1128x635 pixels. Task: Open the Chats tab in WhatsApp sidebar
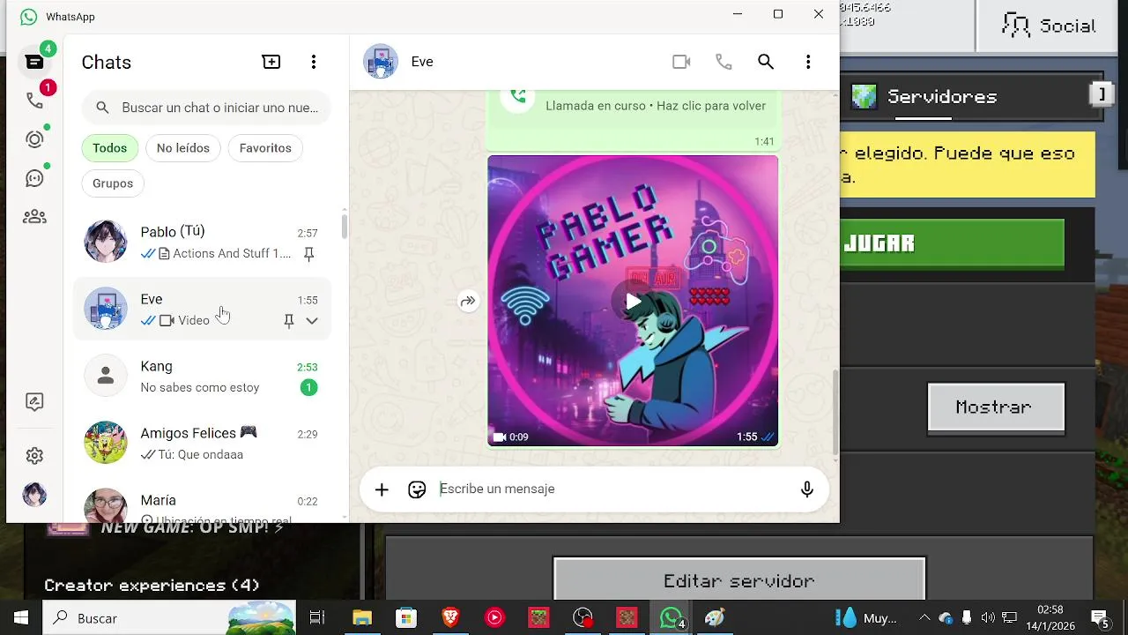pos(34,62)
